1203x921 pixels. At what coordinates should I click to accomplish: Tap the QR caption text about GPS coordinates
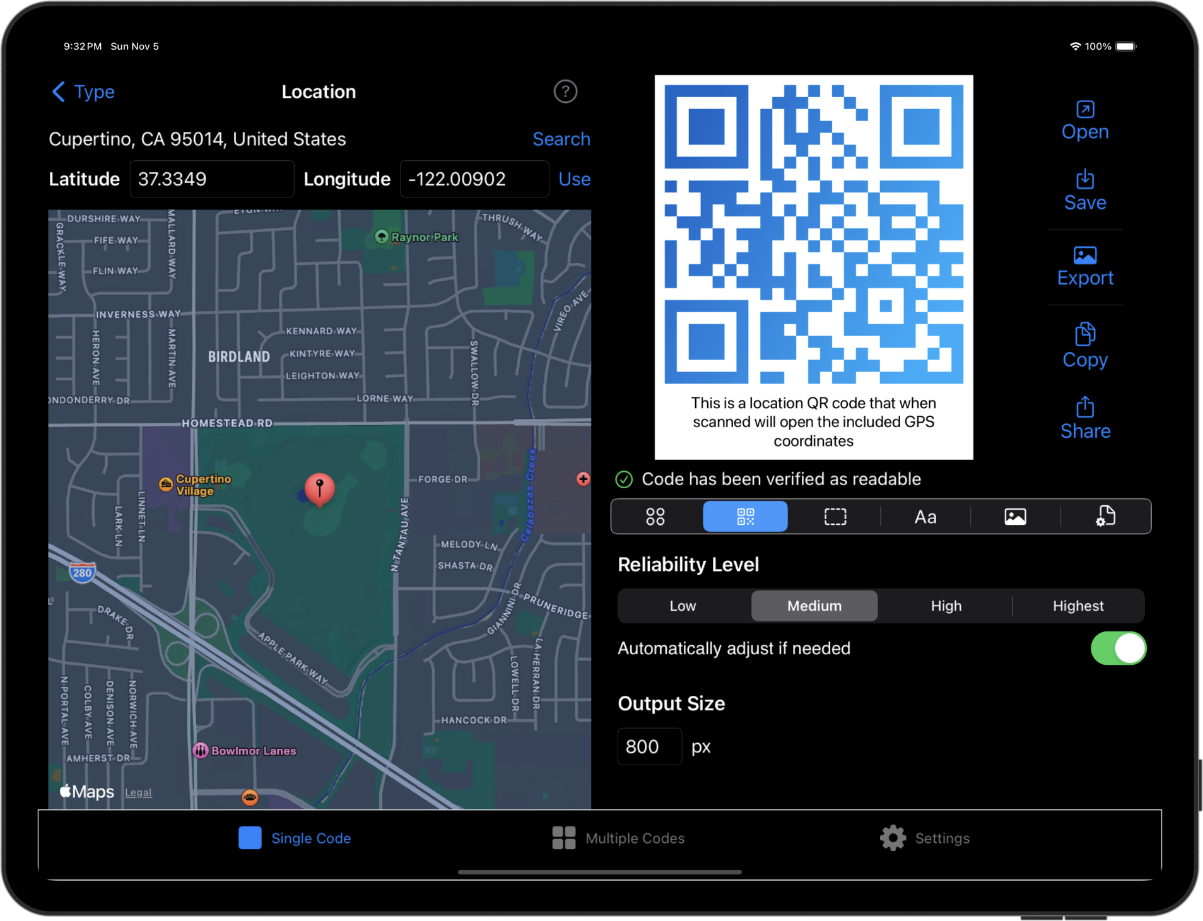point(814,422)
